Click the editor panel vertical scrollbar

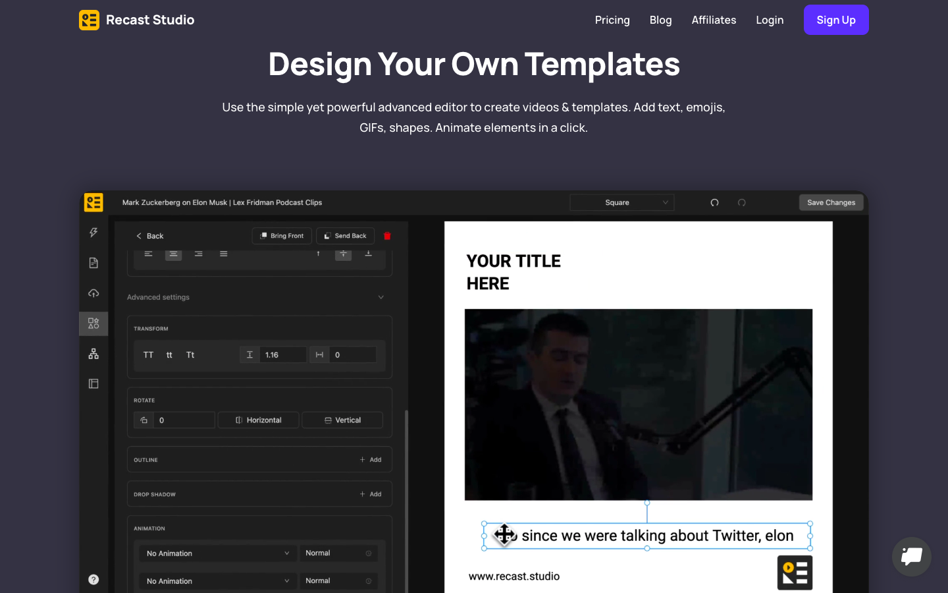pyautogui.click(x=406, y=501)
